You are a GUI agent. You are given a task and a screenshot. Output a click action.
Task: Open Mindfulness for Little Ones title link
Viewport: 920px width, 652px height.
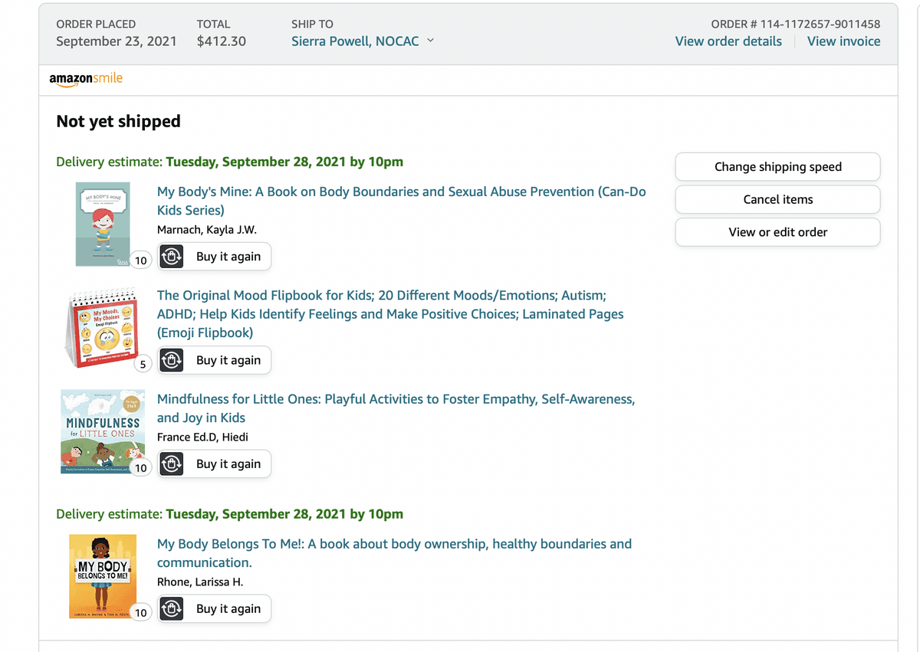[396, 408]
